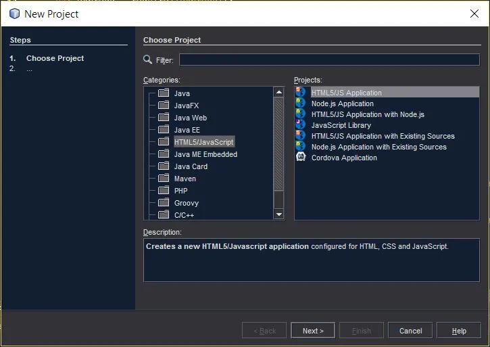Screen dimensions: 490x347
Task: Select the Maven category
Action: pyautogui.click(x=185, y=179)
